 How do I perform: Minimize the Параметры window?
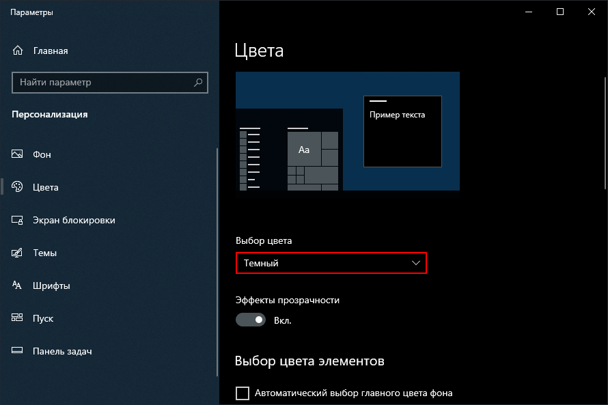[529, 12]
